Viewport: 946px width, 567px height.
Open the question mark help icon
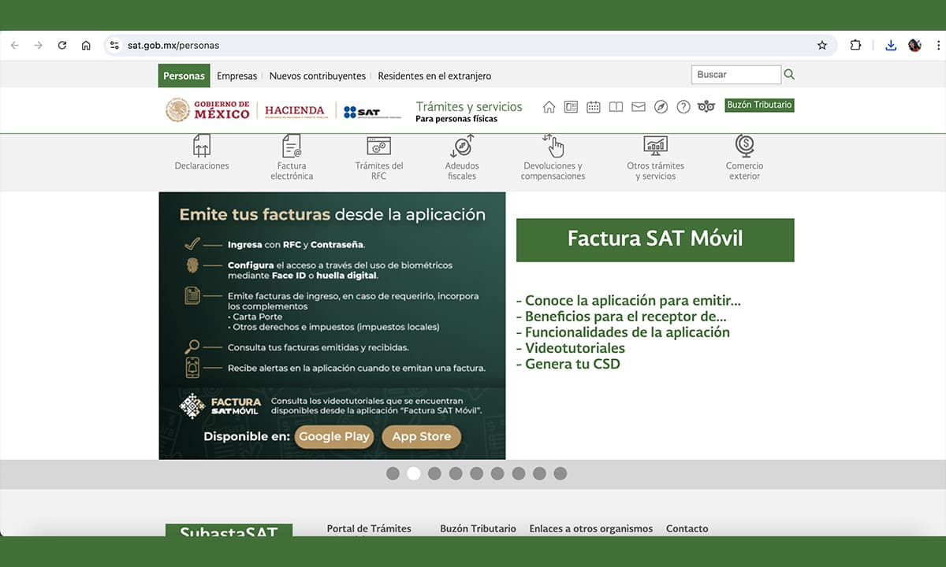click(x=683, y=107)
